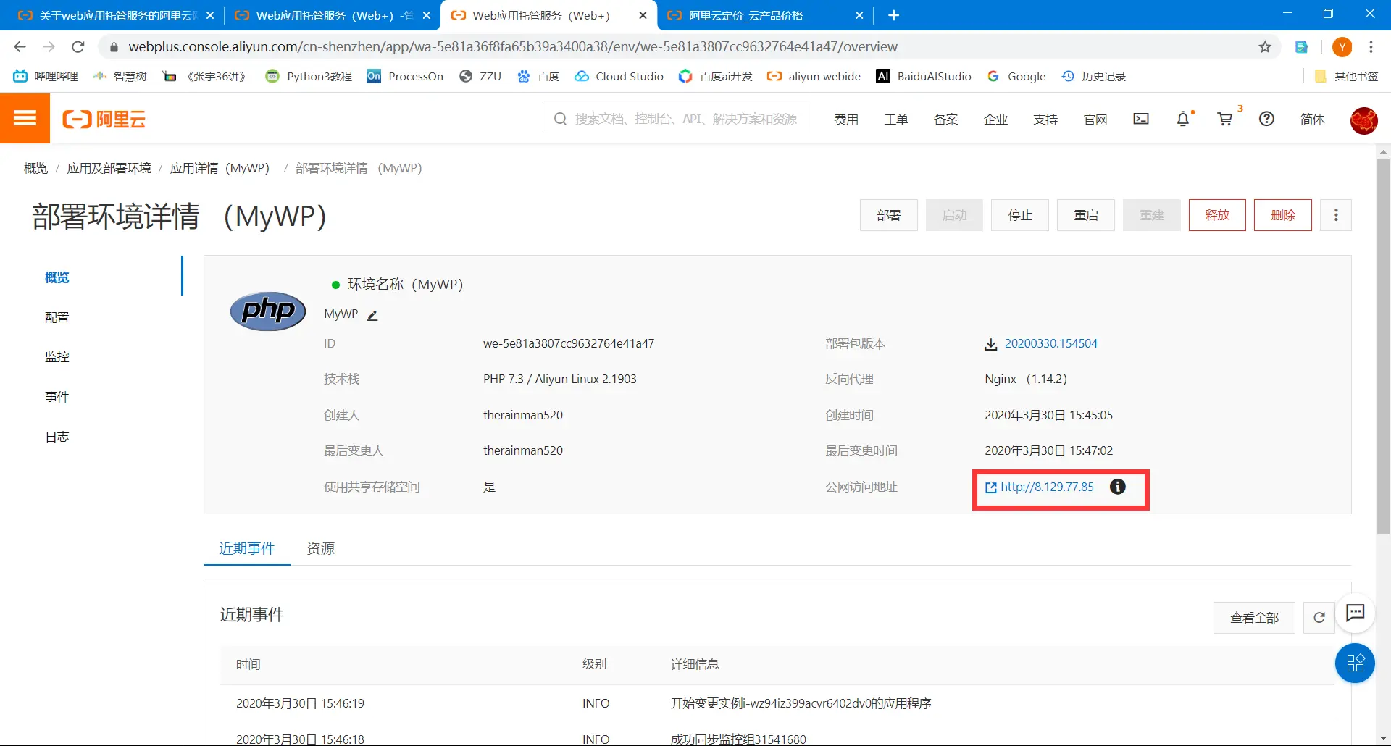Image resolution: width=1391 pixels, height=746 pixels.
Task: Click the scrollbar down arrow
Action: click(1383, 739)
